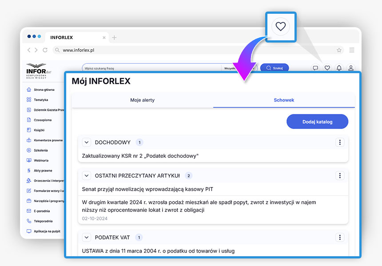Open options menu for PODATEK VAT catalog
This screenshot has width=382, height=266.
[340, 238]
